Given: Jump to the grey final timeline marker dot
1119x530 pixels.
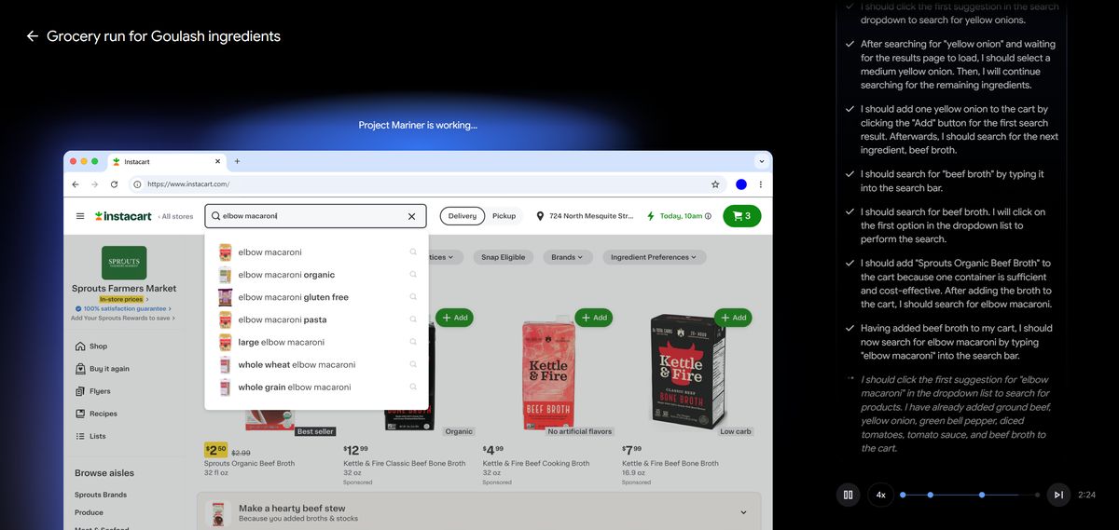Looking at the screenshot, I should [1037, 495].
